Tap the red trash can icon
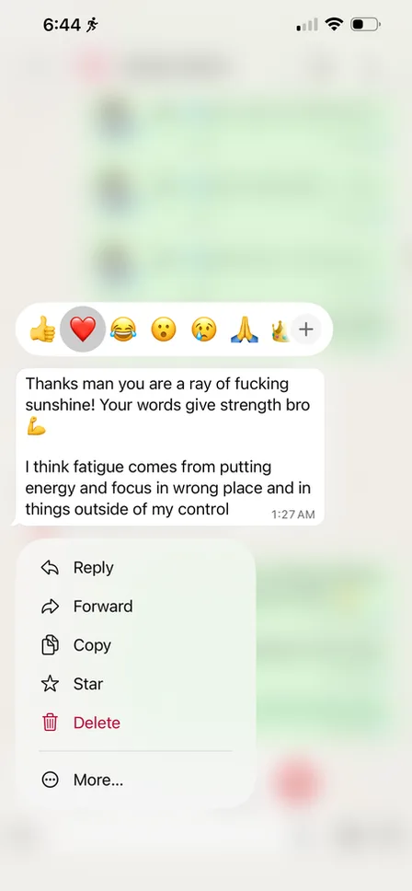 [x=50, y=723]
